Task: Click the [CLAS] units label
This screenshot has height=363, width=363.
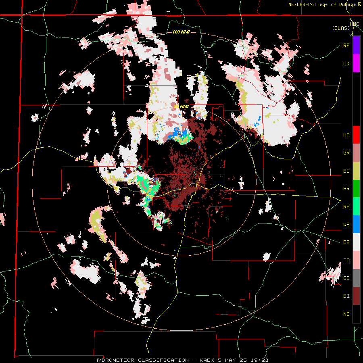Action: coord(341,28)
